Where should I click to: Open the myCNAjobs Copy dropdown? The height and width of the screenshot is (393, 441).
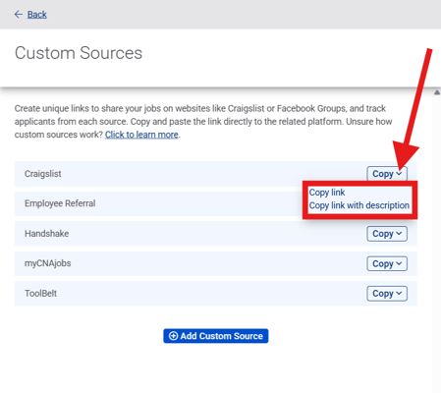(387, 263)
